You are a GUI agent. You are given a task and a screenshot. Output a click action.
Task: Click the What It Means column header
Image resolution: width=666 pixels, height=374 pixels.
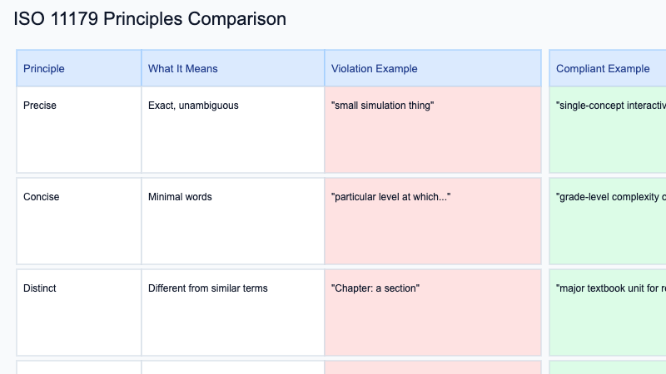[x=233, y=68]
